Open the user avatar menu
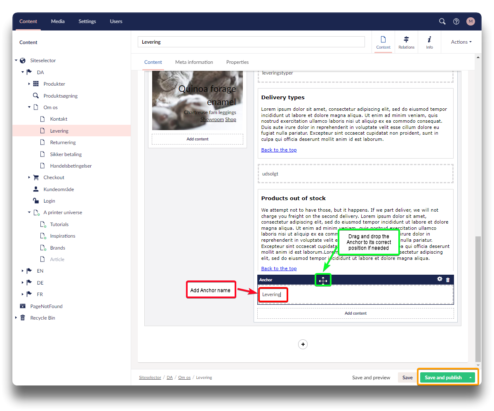 [x=470, y=21]
